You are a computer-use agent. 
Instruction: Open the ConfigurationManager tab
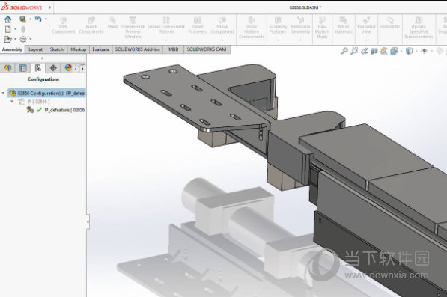click(38, 68)
